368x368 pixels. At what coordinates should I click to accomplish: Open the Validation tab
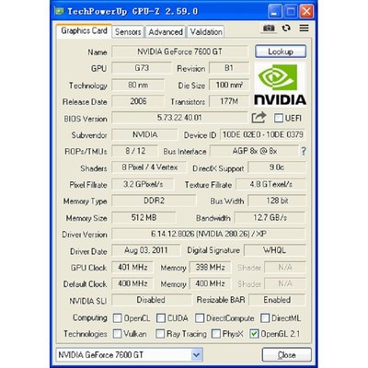pyautogui.click(x=206, y=32)
